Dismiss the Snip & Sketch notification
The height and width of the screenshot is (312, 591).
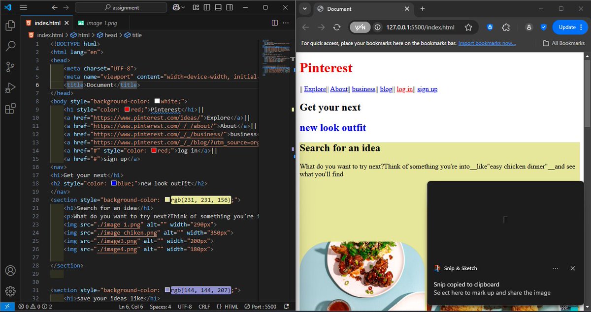click(x=573, y=268)
